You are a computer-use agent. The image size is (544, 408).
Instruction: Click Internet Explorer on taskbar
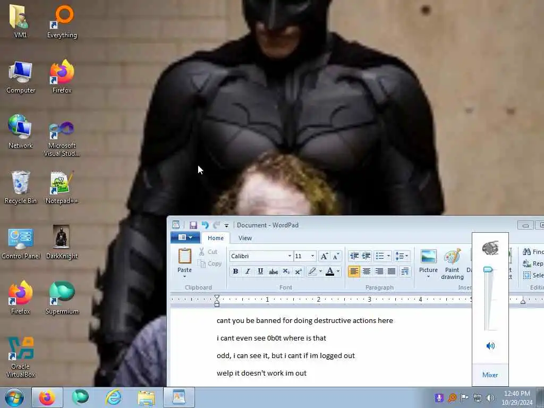(x=114, y=397)
